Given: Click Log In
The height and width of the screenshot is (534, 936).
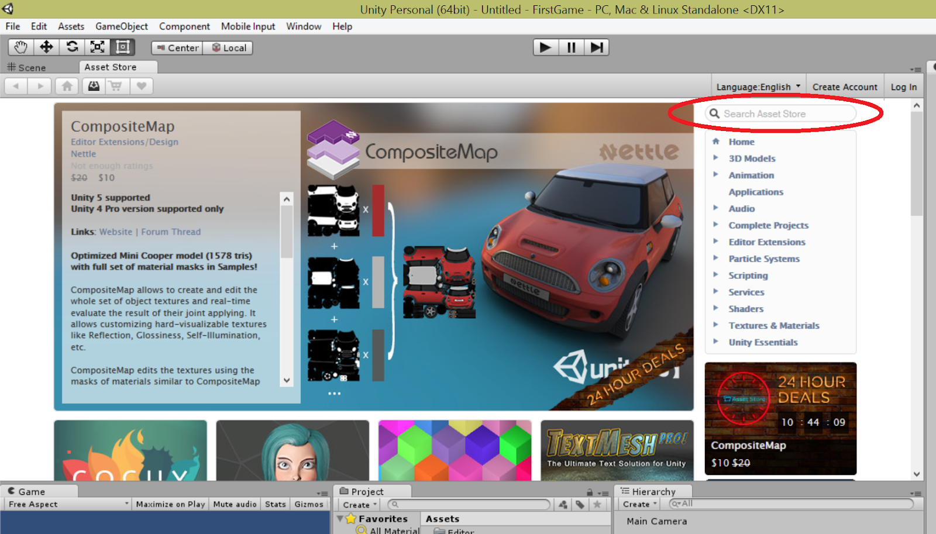Looking at the screenshot, I should pos(904,87).
